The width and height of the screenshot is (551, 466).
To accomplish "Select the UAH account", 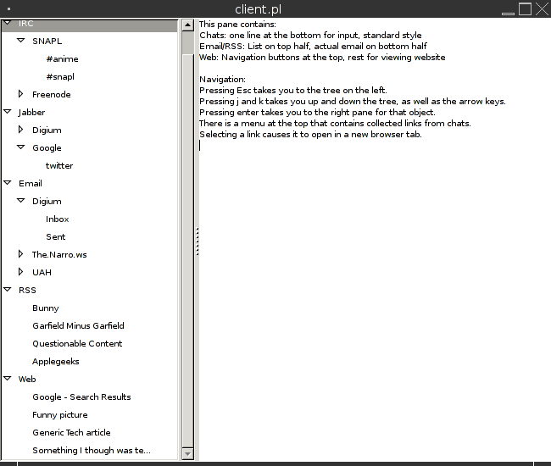I will 42,273.
